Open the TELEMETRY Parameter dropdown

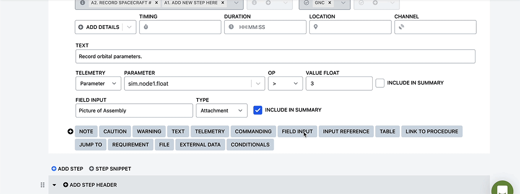coord(98,83)
